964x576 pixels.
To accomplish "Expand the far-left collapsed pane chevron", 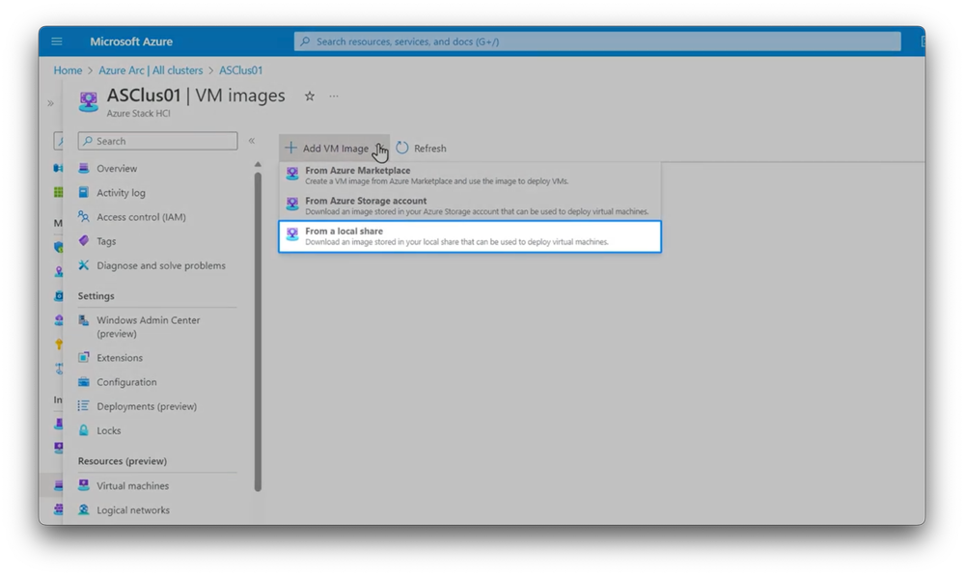I will point(50,103).
